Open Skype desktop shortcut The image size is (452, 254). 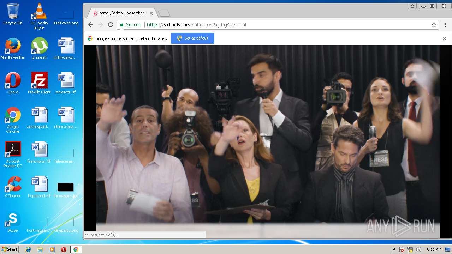click(13, 222)
